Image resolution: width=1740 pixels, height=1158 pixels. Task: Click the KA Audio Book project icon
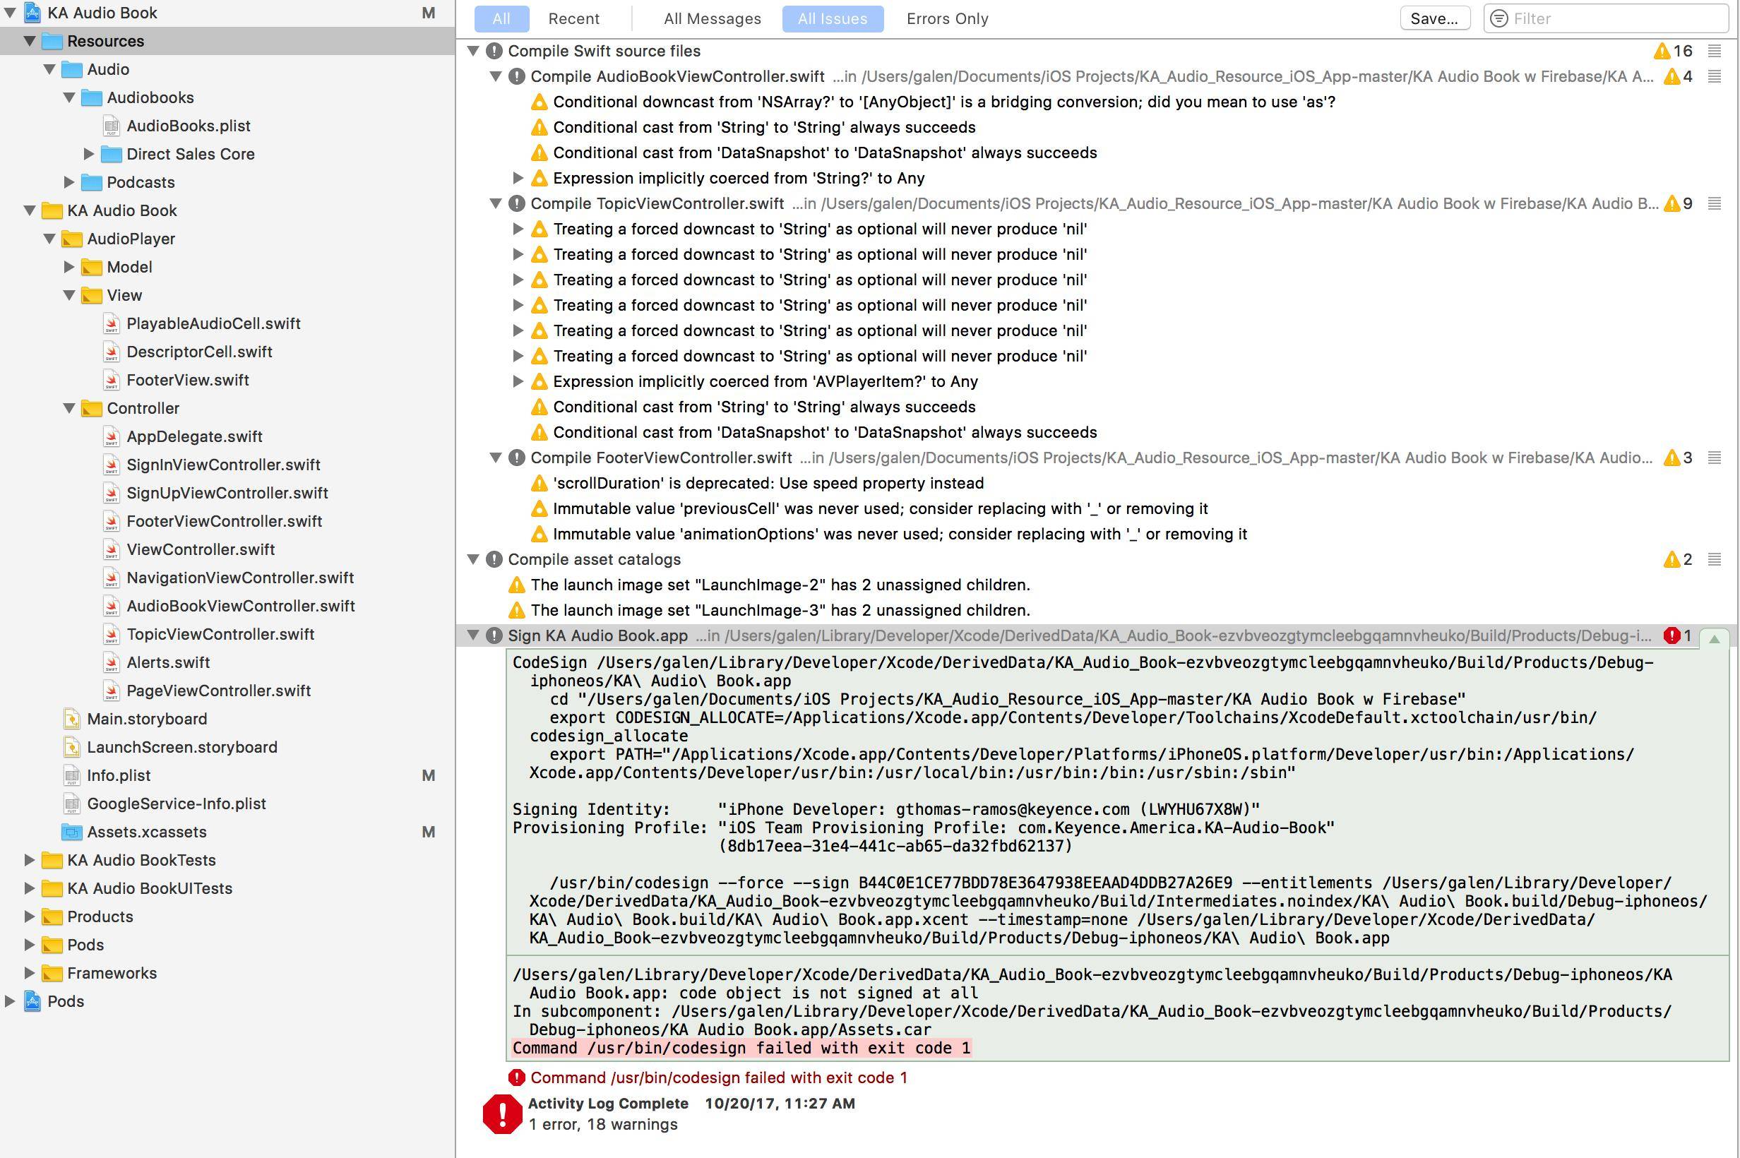32,13
